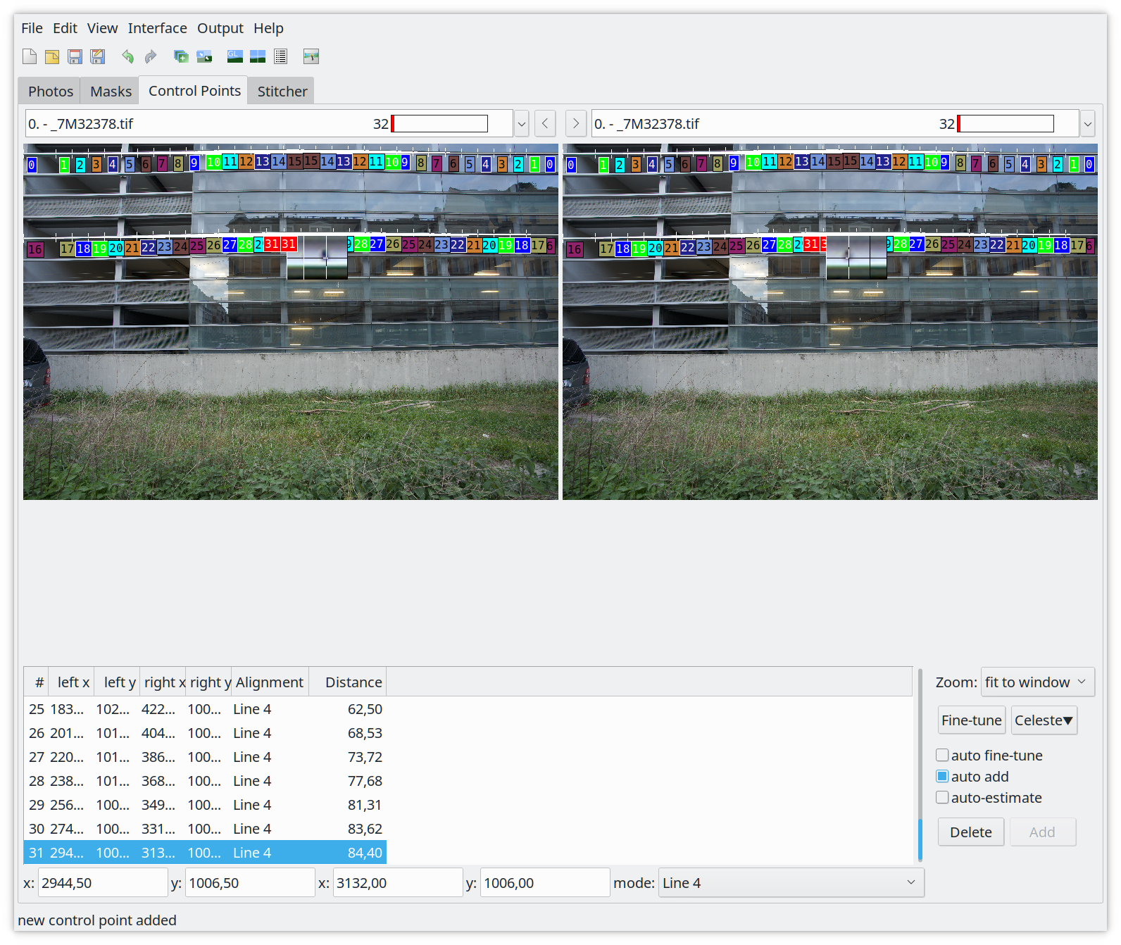This screenshot has height=945, width=1121.
Task: Open the Celeste dropdown button
Action: click(1044, 720)
